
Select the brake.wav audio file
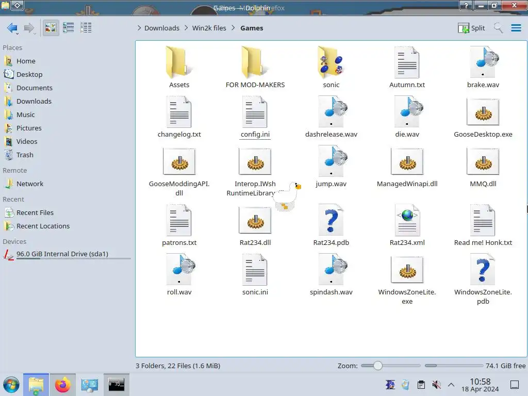[483, 68]
